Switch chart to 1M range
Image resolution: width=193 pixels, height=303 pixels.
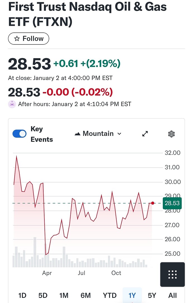[64, 295]
